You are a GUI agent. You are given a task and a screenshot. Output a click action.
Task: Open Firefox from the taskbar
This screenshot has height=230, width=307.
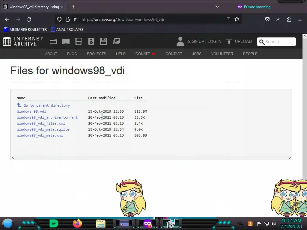pyautogui.click(x=77, y=223)
